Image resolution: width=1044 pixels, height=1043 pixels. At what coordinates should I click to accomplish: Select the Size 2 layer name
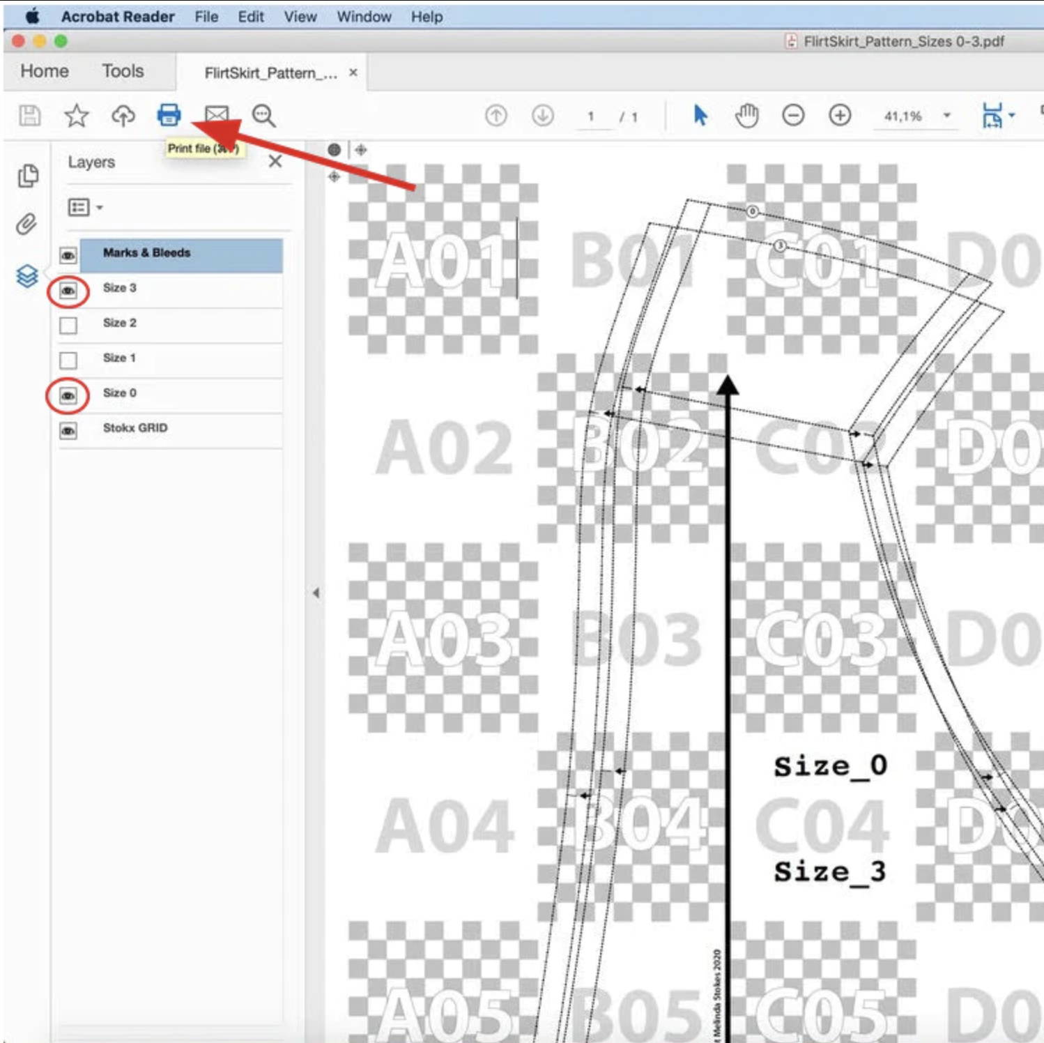pos(120,322)
